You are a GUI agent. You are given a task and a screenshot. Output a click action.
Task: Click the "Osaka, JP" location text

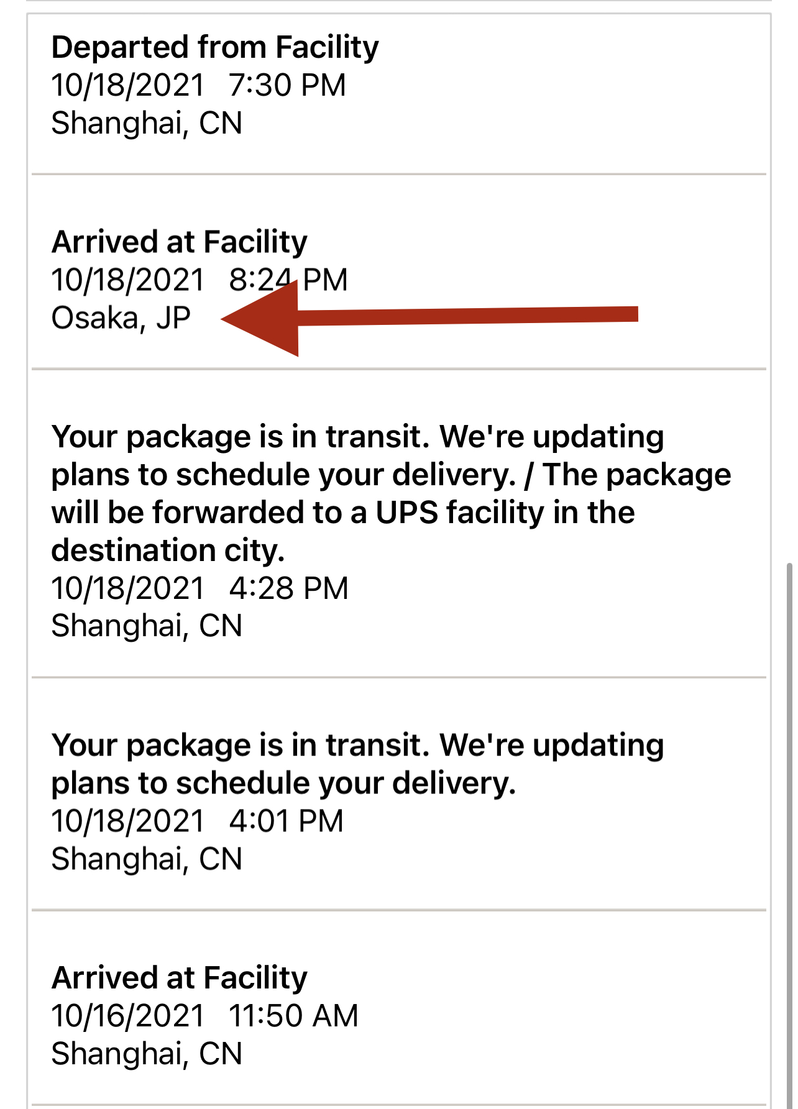pos(121,318)
